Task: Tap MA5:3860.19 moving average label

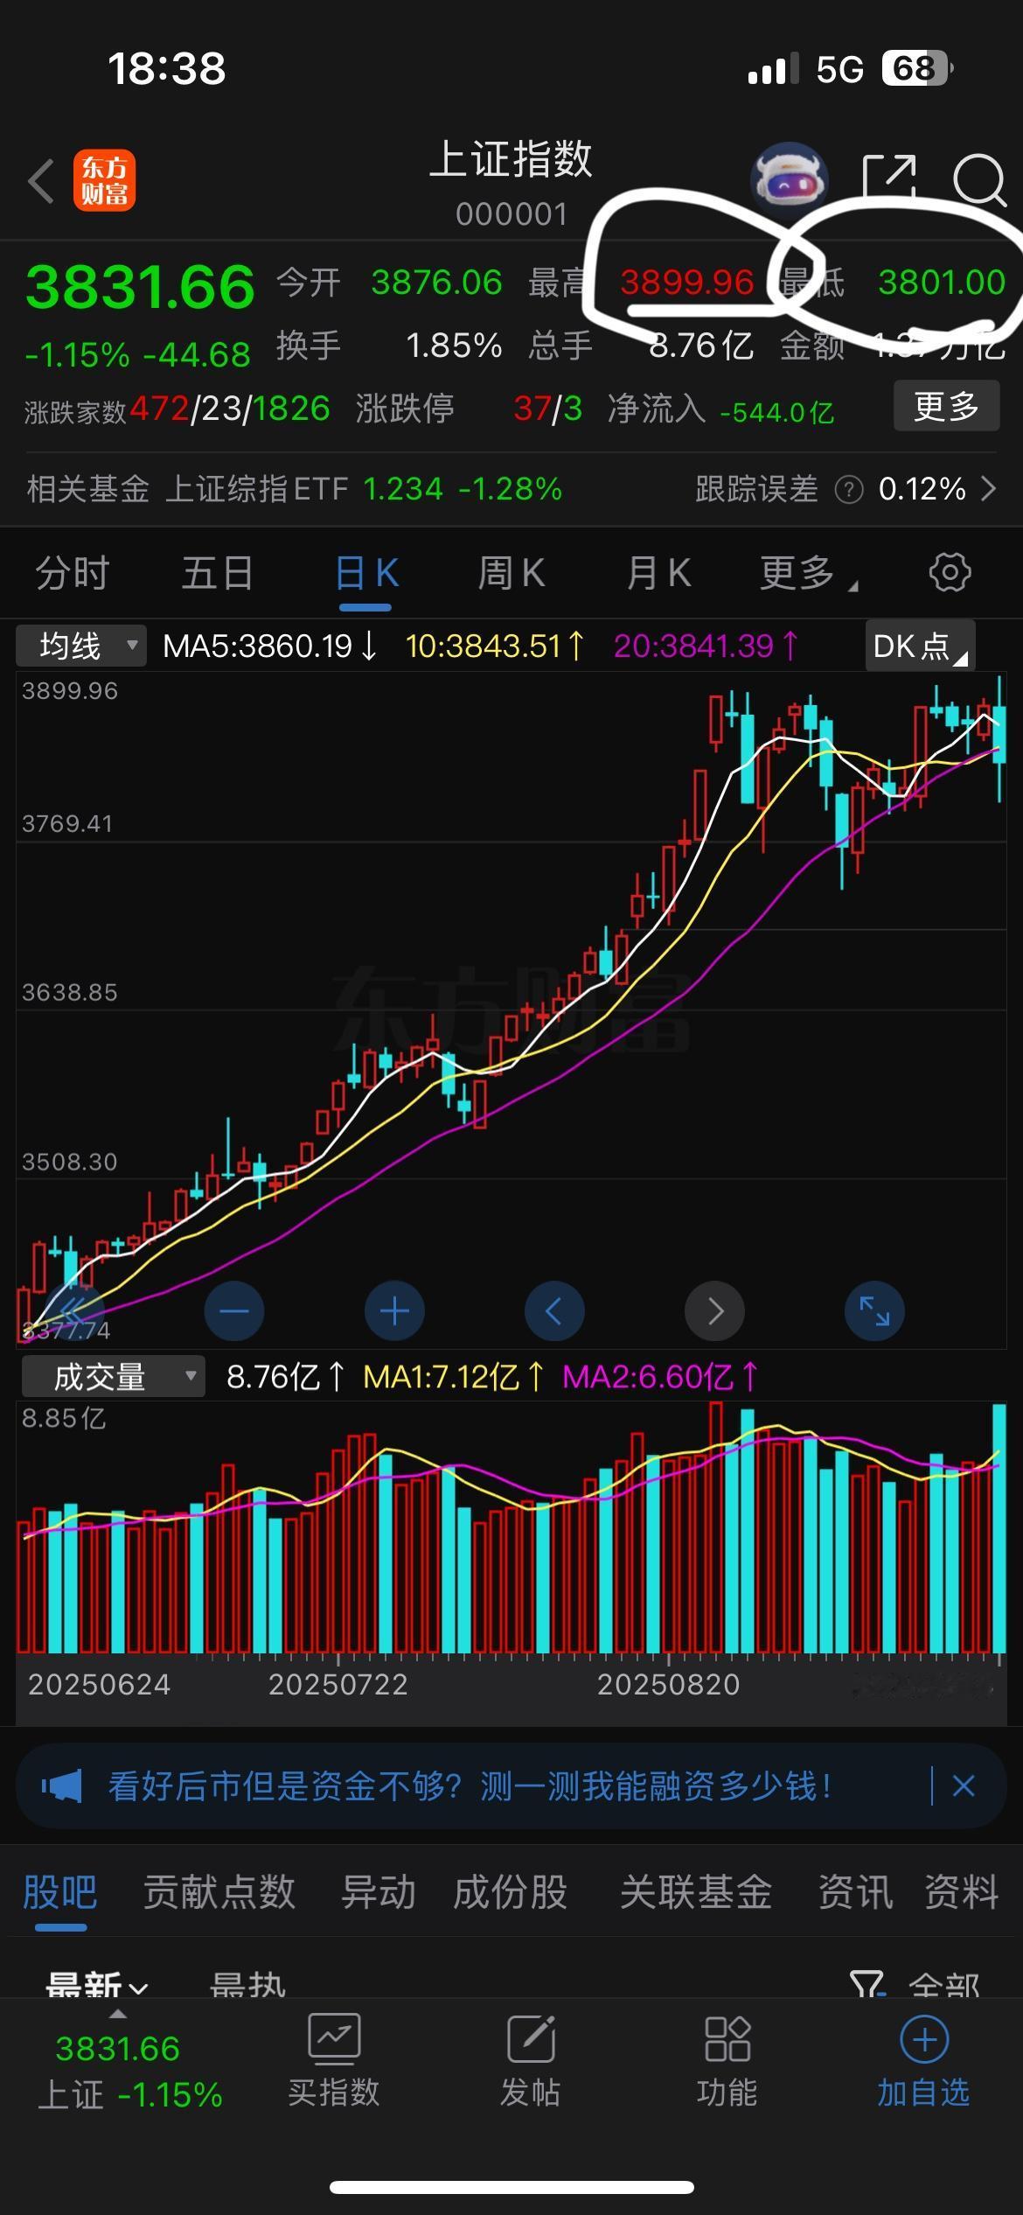Action: [x=269, y=646]
